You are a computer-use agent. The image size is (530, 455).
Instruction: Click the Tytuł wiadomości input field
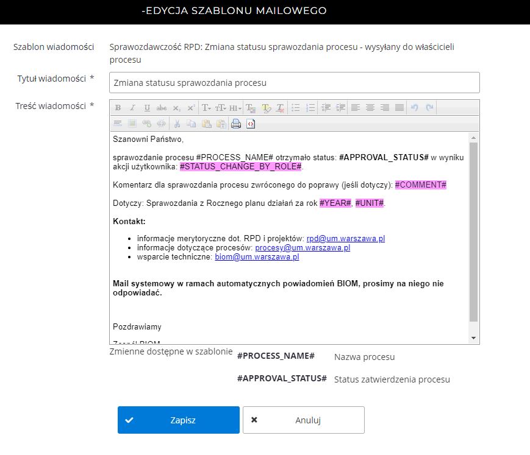pyautogui.click(x=294, y=83)
